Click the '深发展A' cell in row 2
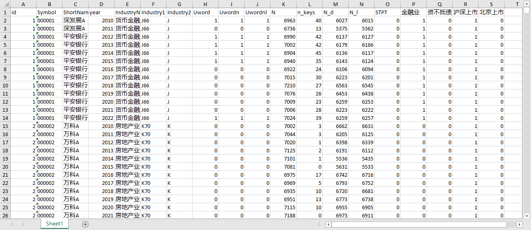The width and height of the screenshot is (531, 230). coord(75,20)
